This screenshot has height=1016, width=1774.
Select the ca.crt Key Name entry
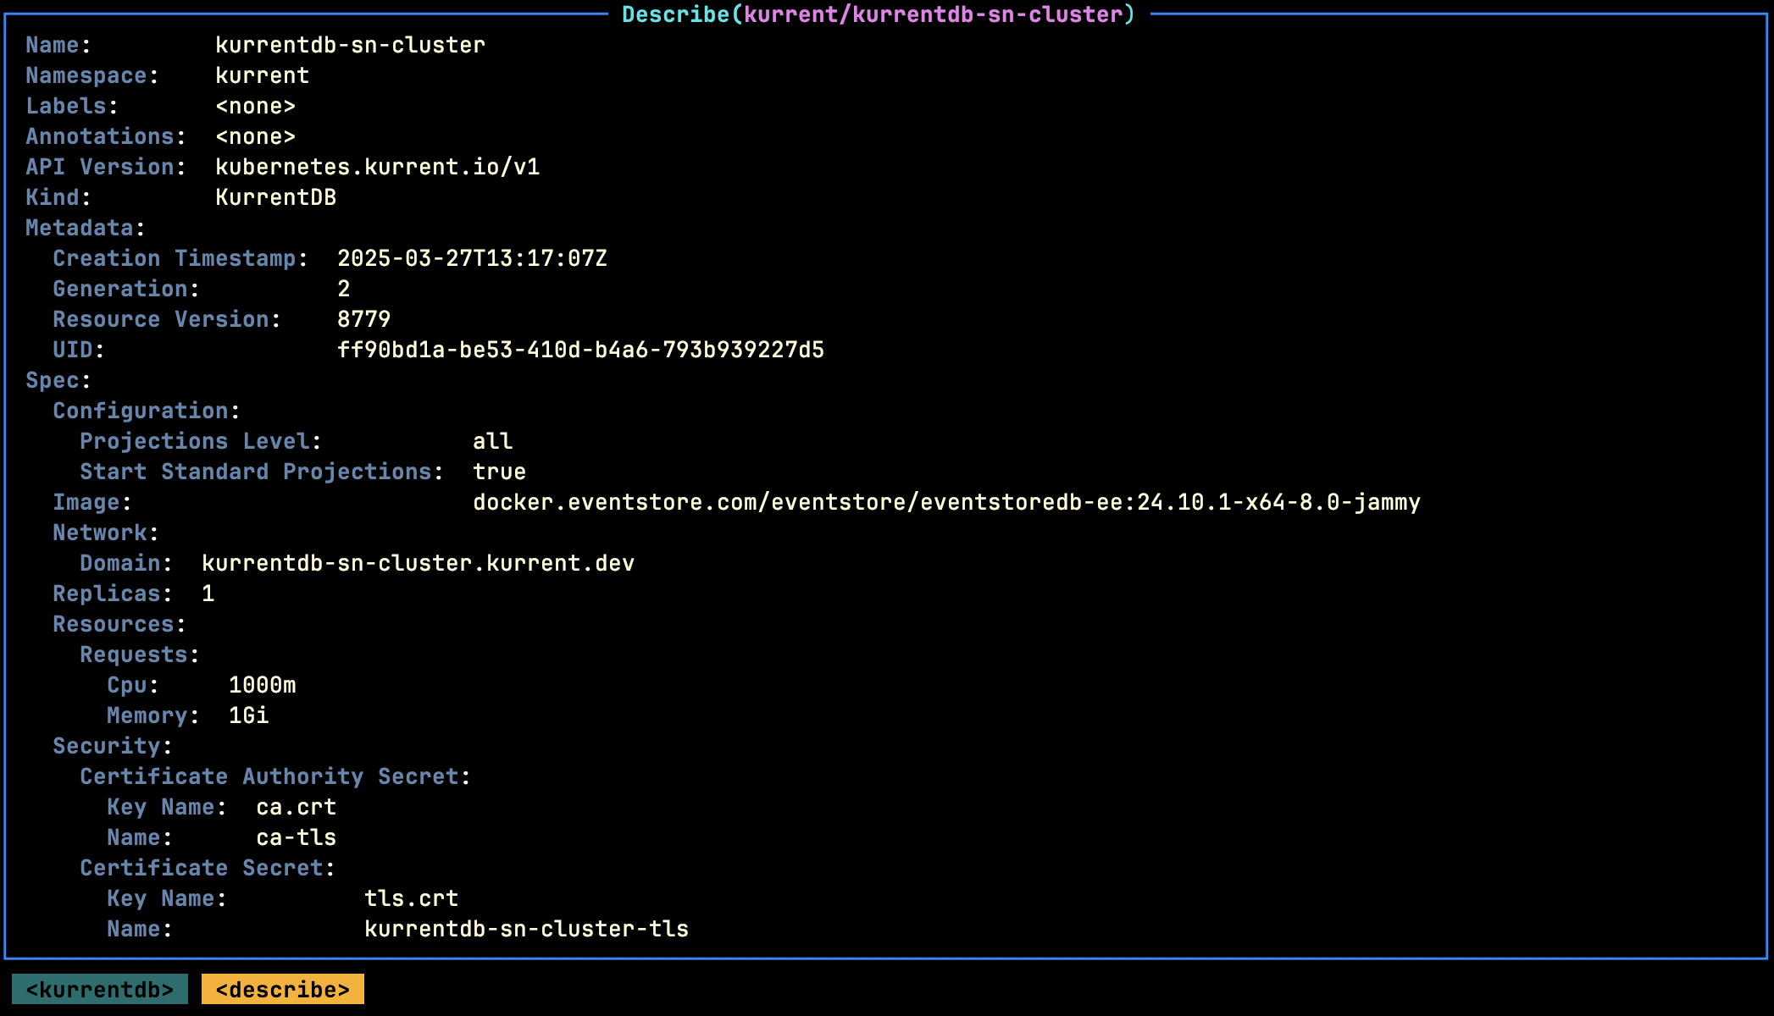[297, 807]
